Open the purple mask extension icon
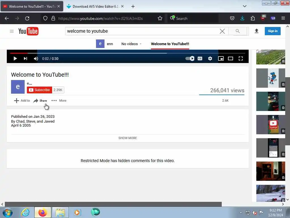The width and height of the screenshot is (290, 218). click(x=273, y=18)
